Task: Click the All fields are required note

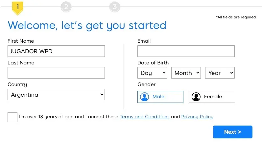Action: coord(236,17)
